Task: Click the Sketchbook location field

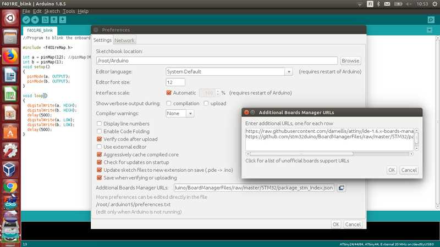Action: [217, 61]
